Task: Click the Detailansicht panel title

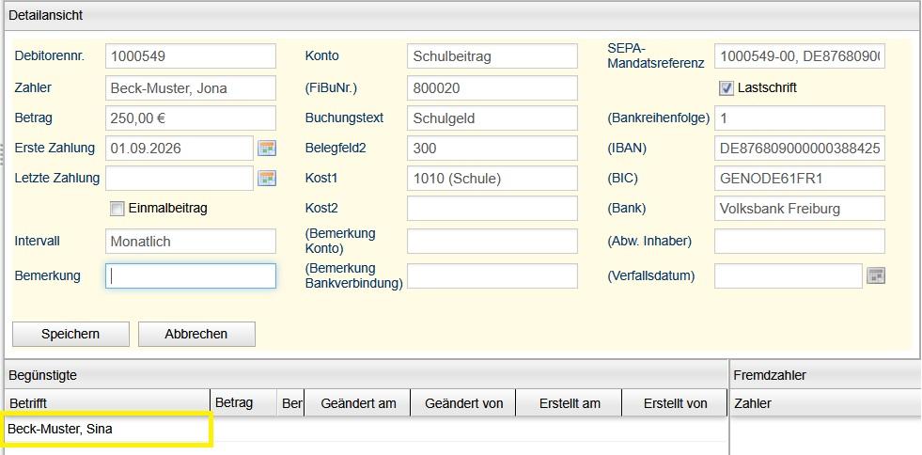Action: (46, 16)
